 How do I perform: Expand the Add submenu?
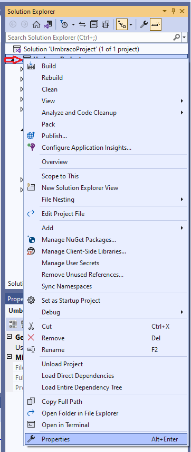tap(106, 228)
